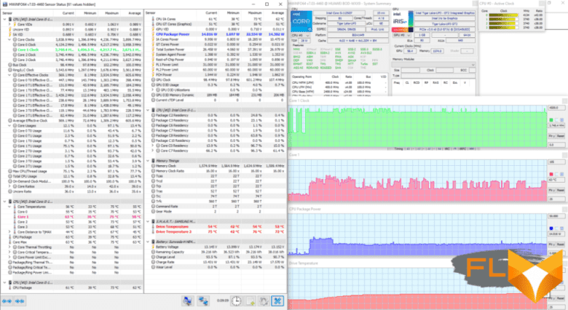Close the Core 1 Clock graph window
568x310 pixels.
pyautogui.click(x=564, y=100)
